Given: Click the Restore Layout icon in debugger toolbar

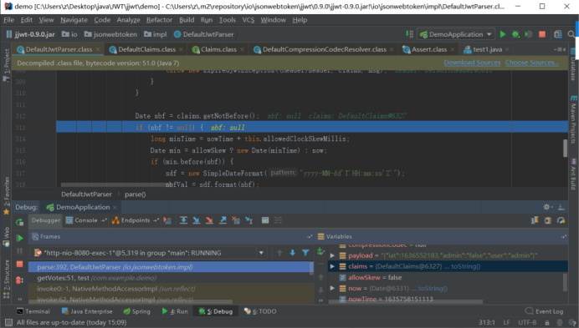Looking at the screenshot, I should click(x=535, y=220).
